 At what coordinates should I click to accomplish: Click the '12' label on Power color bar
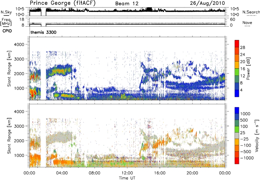click(242, 76)
